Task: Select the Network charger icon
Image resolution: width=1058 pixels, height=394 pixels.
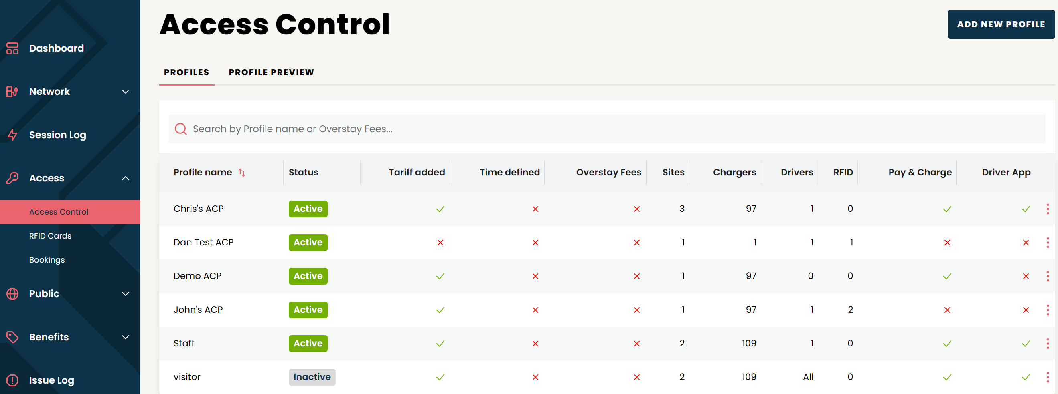Action: 12,91
